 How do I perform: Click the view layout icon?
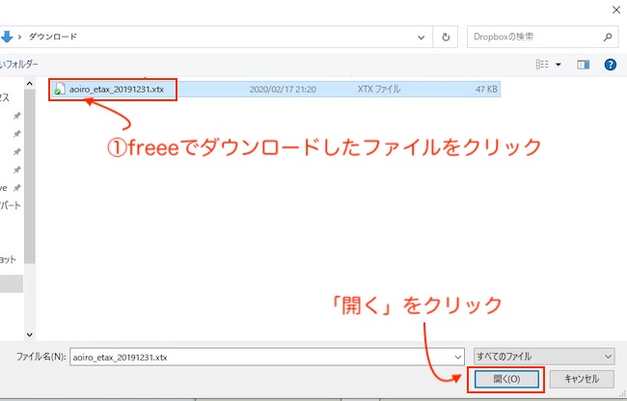[542, 65]
